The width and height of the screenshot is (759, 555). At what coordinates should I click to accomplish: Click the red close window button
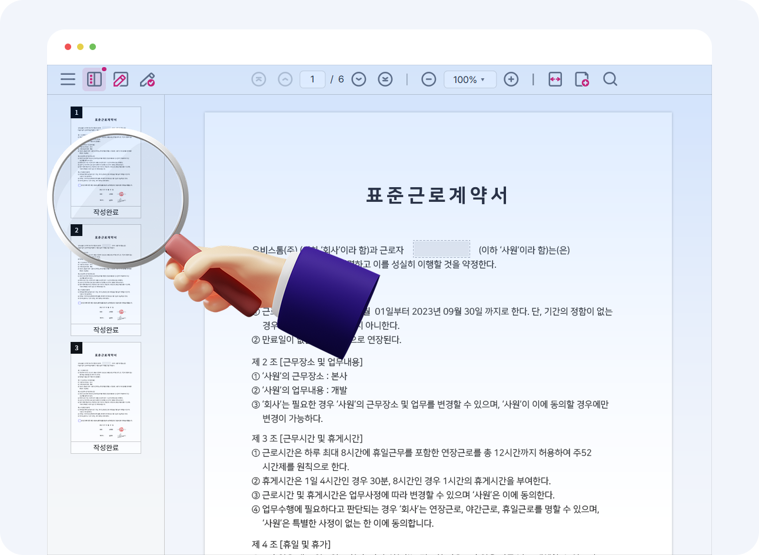(x=68, y=47)
